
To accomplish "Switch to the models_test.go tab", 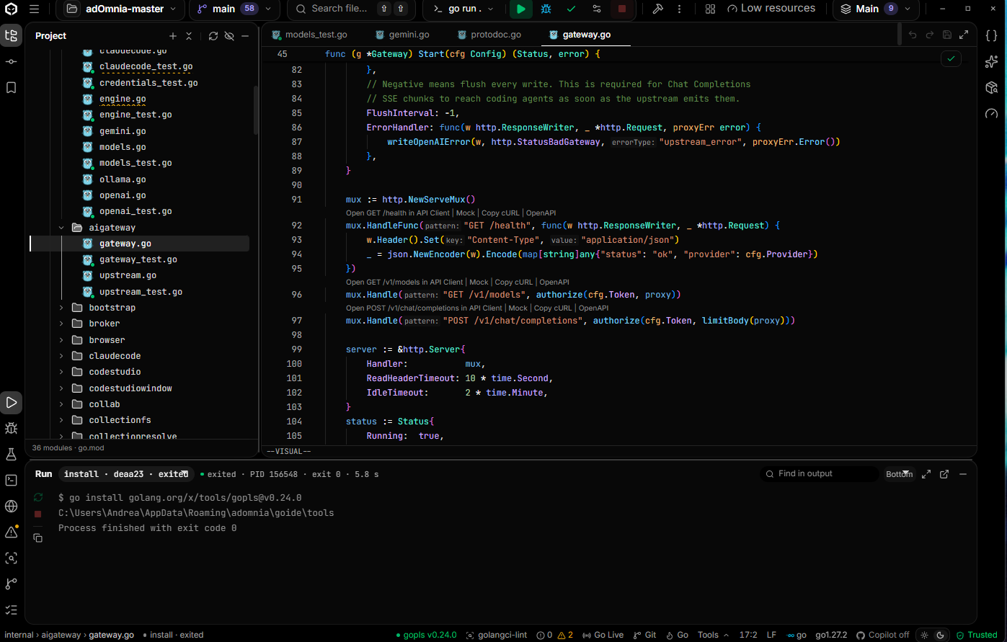I will [x=309, y=35].
